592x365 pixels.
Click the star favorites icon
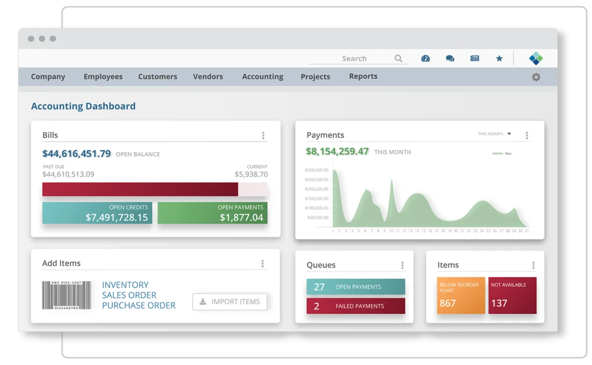tap(499, 58)
